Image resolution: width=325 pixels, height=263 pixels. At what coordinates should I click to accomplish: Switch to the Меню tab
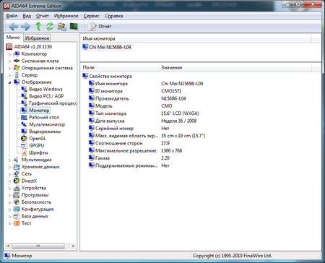pos(13,38)
